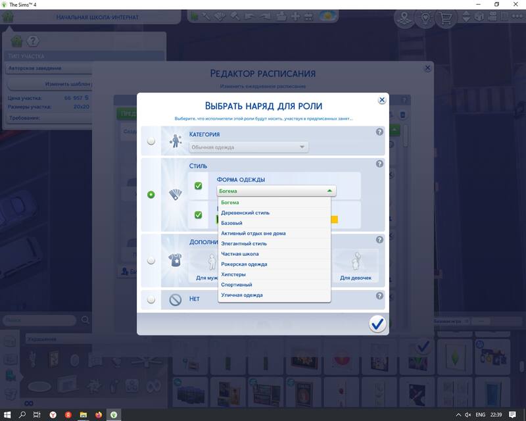Image resolution: width=526 pixels, height=421 pixels.
Task: Open help for the Категория section
Action: point(379,132)
